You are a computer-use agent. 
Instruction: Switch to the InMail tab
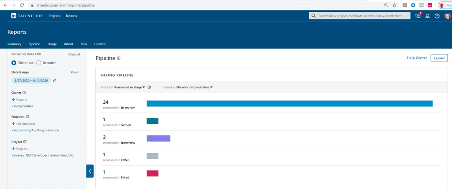pos(68,44)
